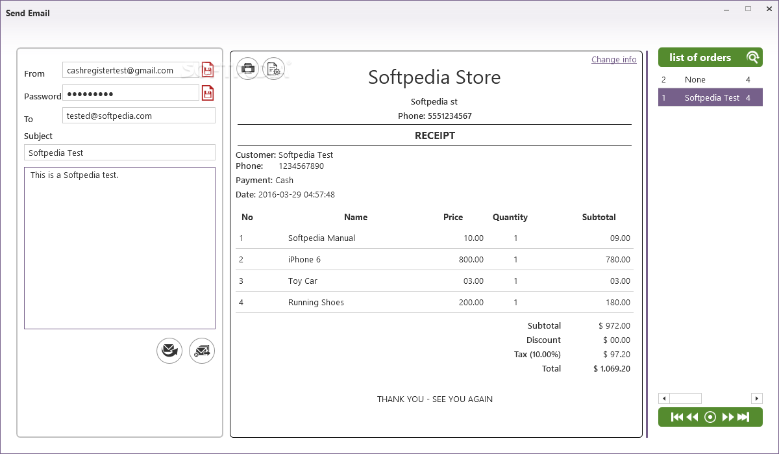This screenshot has height=454, width=779.
Task: Jump to the first order
Action: [x=676, y=417]
